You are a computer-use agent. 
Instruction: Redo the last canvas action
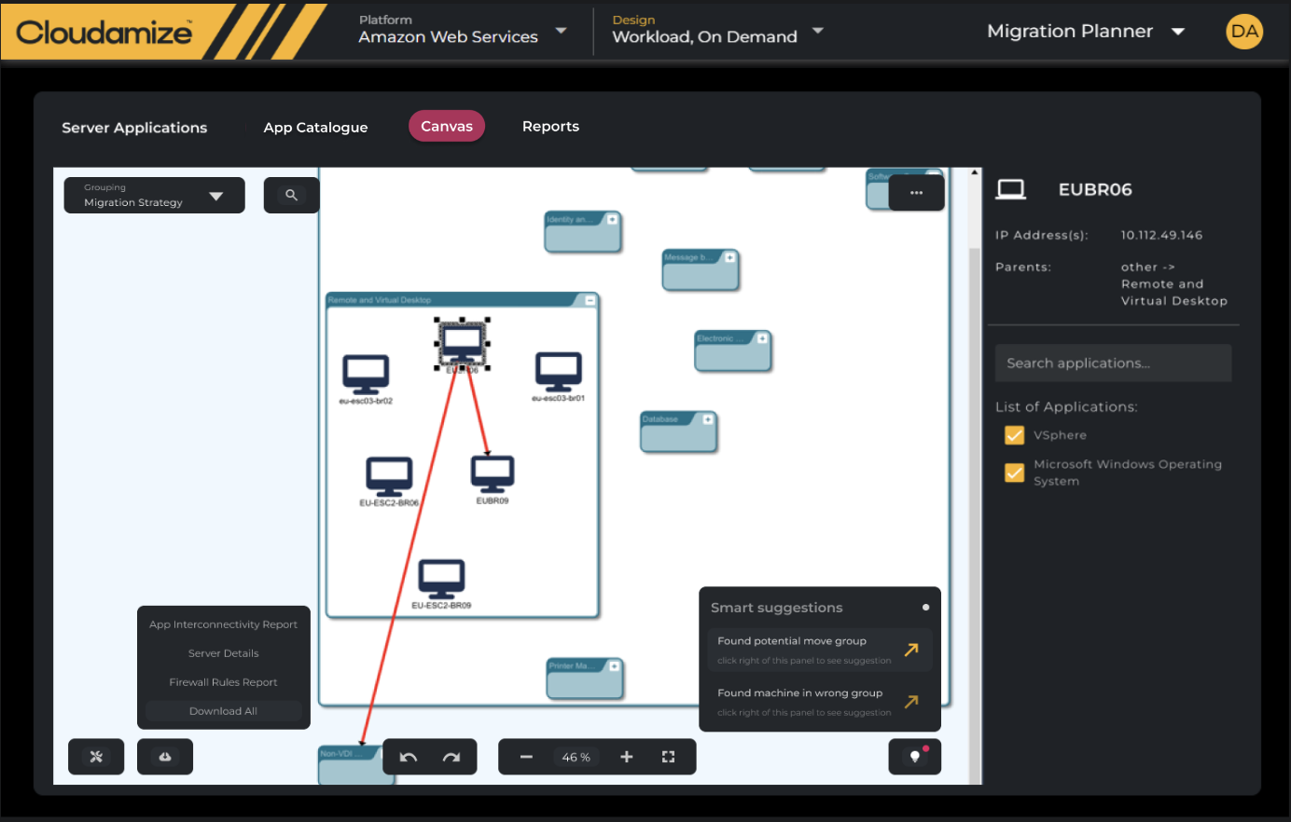tap(451, 757)
